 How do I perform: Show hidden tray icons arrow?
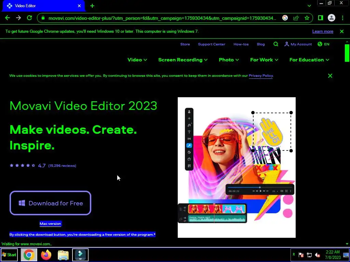click(x=294, y=254)
